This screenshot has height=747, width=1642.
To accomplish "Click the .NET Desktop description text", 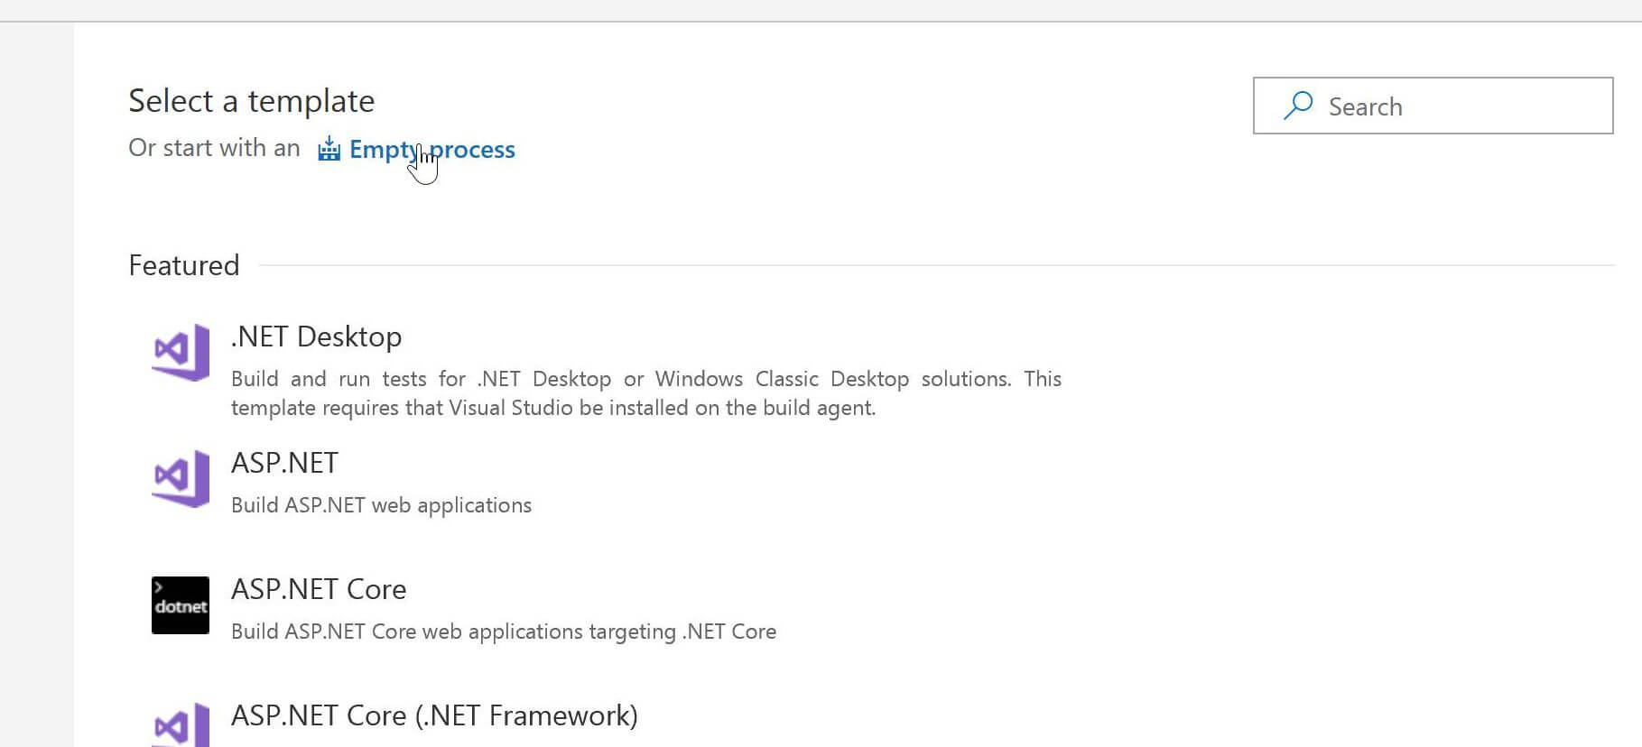I will (645, 393).
